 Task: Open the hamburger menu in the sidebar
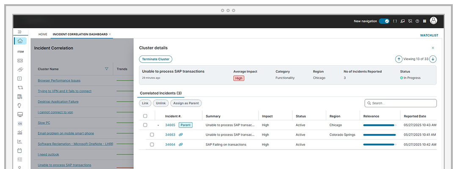point(19,32)
